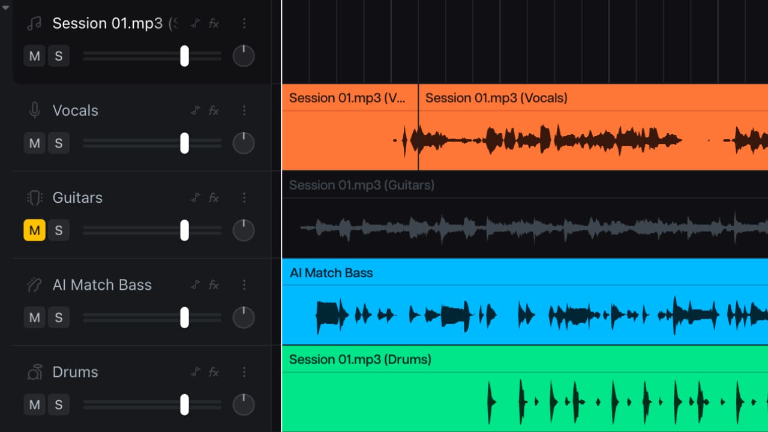Open automation for the Drums track
This screenshot has width=768, height=432.
[195, 372]
